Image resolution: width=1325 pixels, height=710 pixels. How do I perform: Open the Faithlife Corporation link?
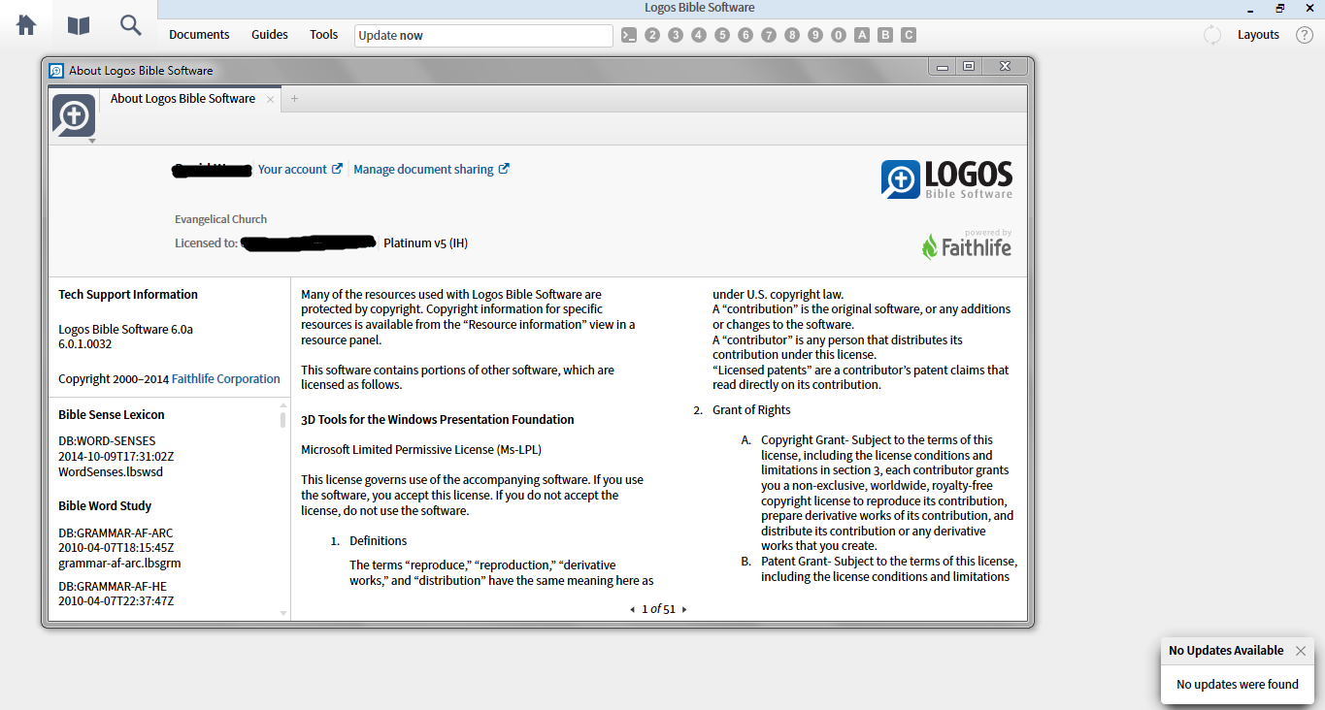[x=226, y=379]
